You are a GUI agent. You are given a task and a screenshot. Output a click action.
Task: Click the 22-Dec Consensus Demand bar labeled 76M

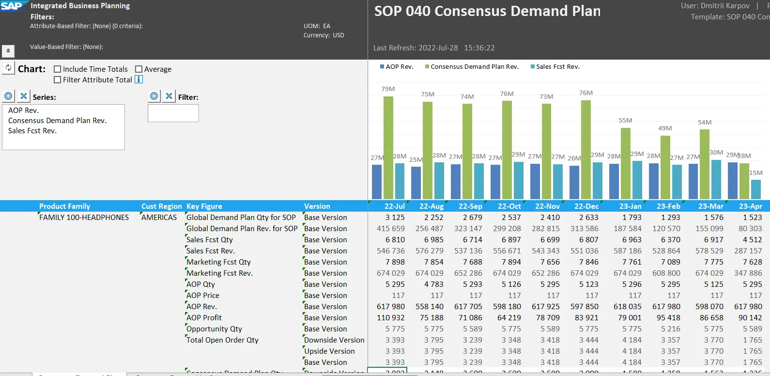click(586, 150)
